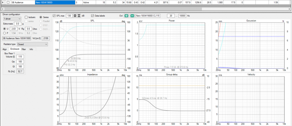Click the Excursion chart title
292x126 pixels.
[x=251, y=21]
